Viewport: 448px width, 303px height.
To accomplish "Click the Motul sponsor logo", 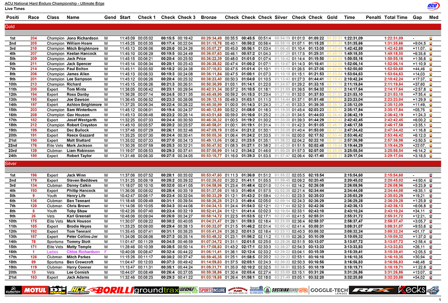I will (x=35, y=290).
